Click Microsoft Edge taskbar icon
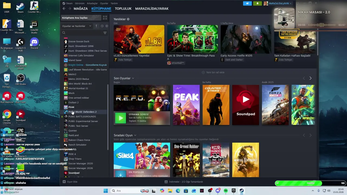Screen dimensions: 347x195 pyautogui.click(x=178, y=191)
